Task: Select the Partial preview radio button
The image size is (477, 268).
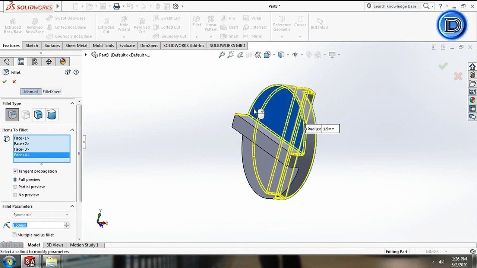Action: tap(15, 187)
